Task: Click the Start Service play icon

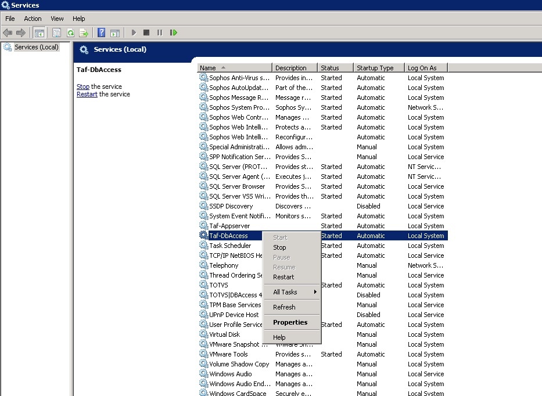Action: click(134, 33)
